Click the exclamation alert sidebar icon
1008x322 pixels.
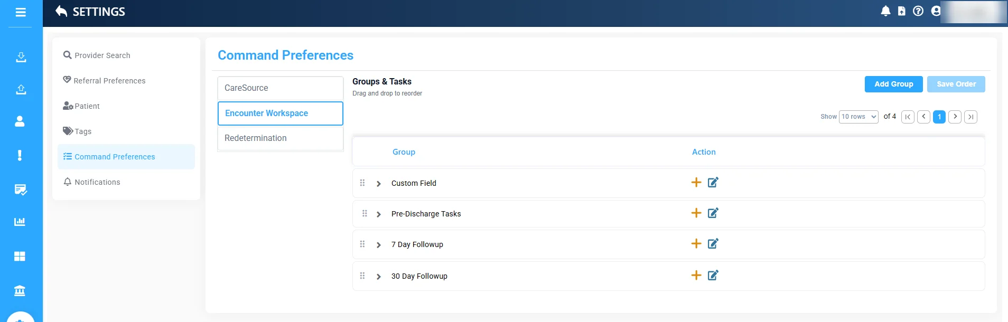(20, 155)
